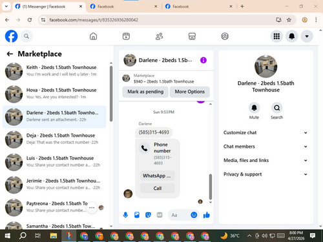The image size is (323, 242).
Task: Open Windows Task View button
Action: [x=38, y=236]
